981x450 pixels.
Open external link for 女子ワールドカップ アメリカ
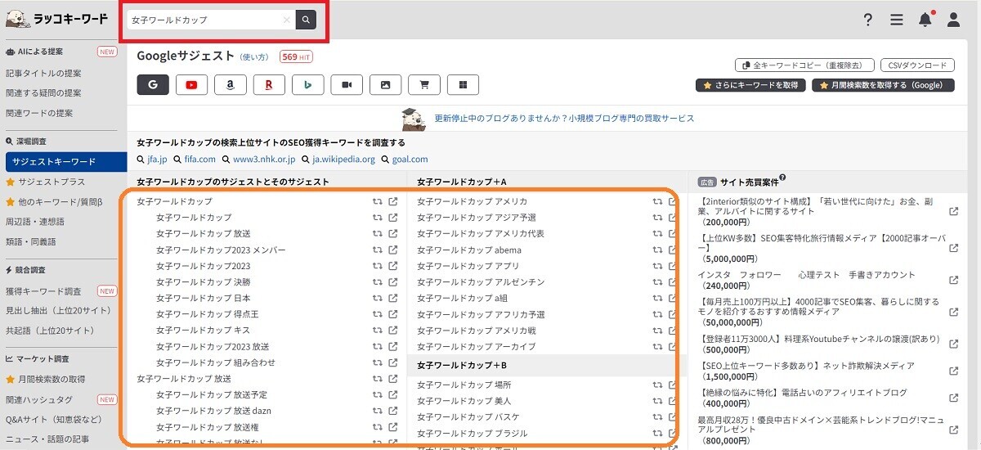(673, 201)
